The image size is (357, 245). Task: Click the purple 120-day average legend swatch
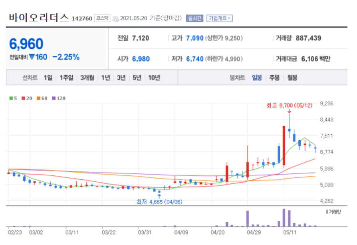pyautogui.click(x=54, y=98)
